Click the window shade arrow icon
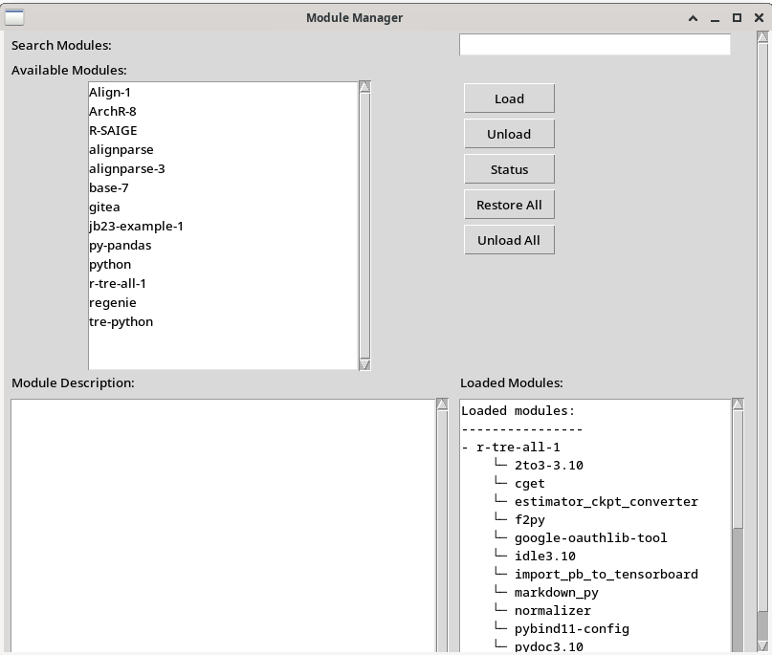772x655 pixels. pos(693,17)
